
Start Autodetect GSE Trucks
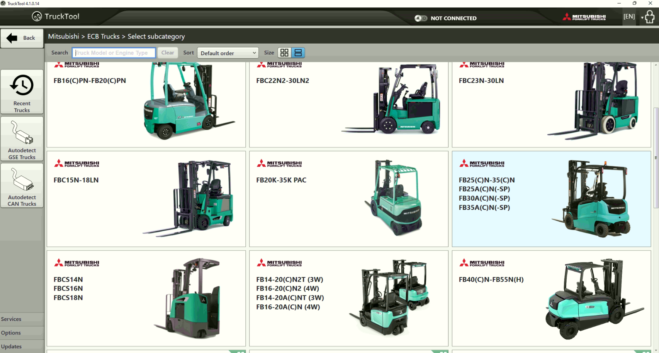point(22,139)
